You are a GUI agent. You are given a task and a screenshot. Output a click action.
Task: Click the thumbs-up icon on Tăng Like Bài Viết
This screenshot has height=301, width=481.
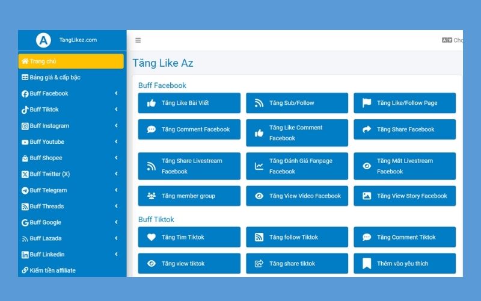tap(152, 103)
